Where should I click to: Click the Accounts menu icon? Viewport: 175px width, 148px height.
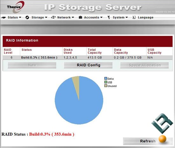coord(80,17)
